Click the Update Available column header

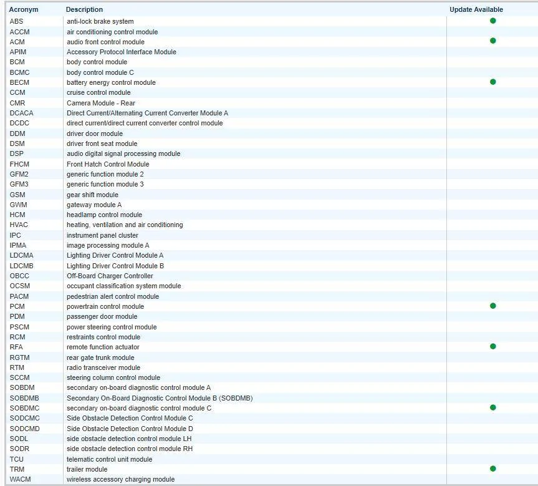click(x=476, y=9)
